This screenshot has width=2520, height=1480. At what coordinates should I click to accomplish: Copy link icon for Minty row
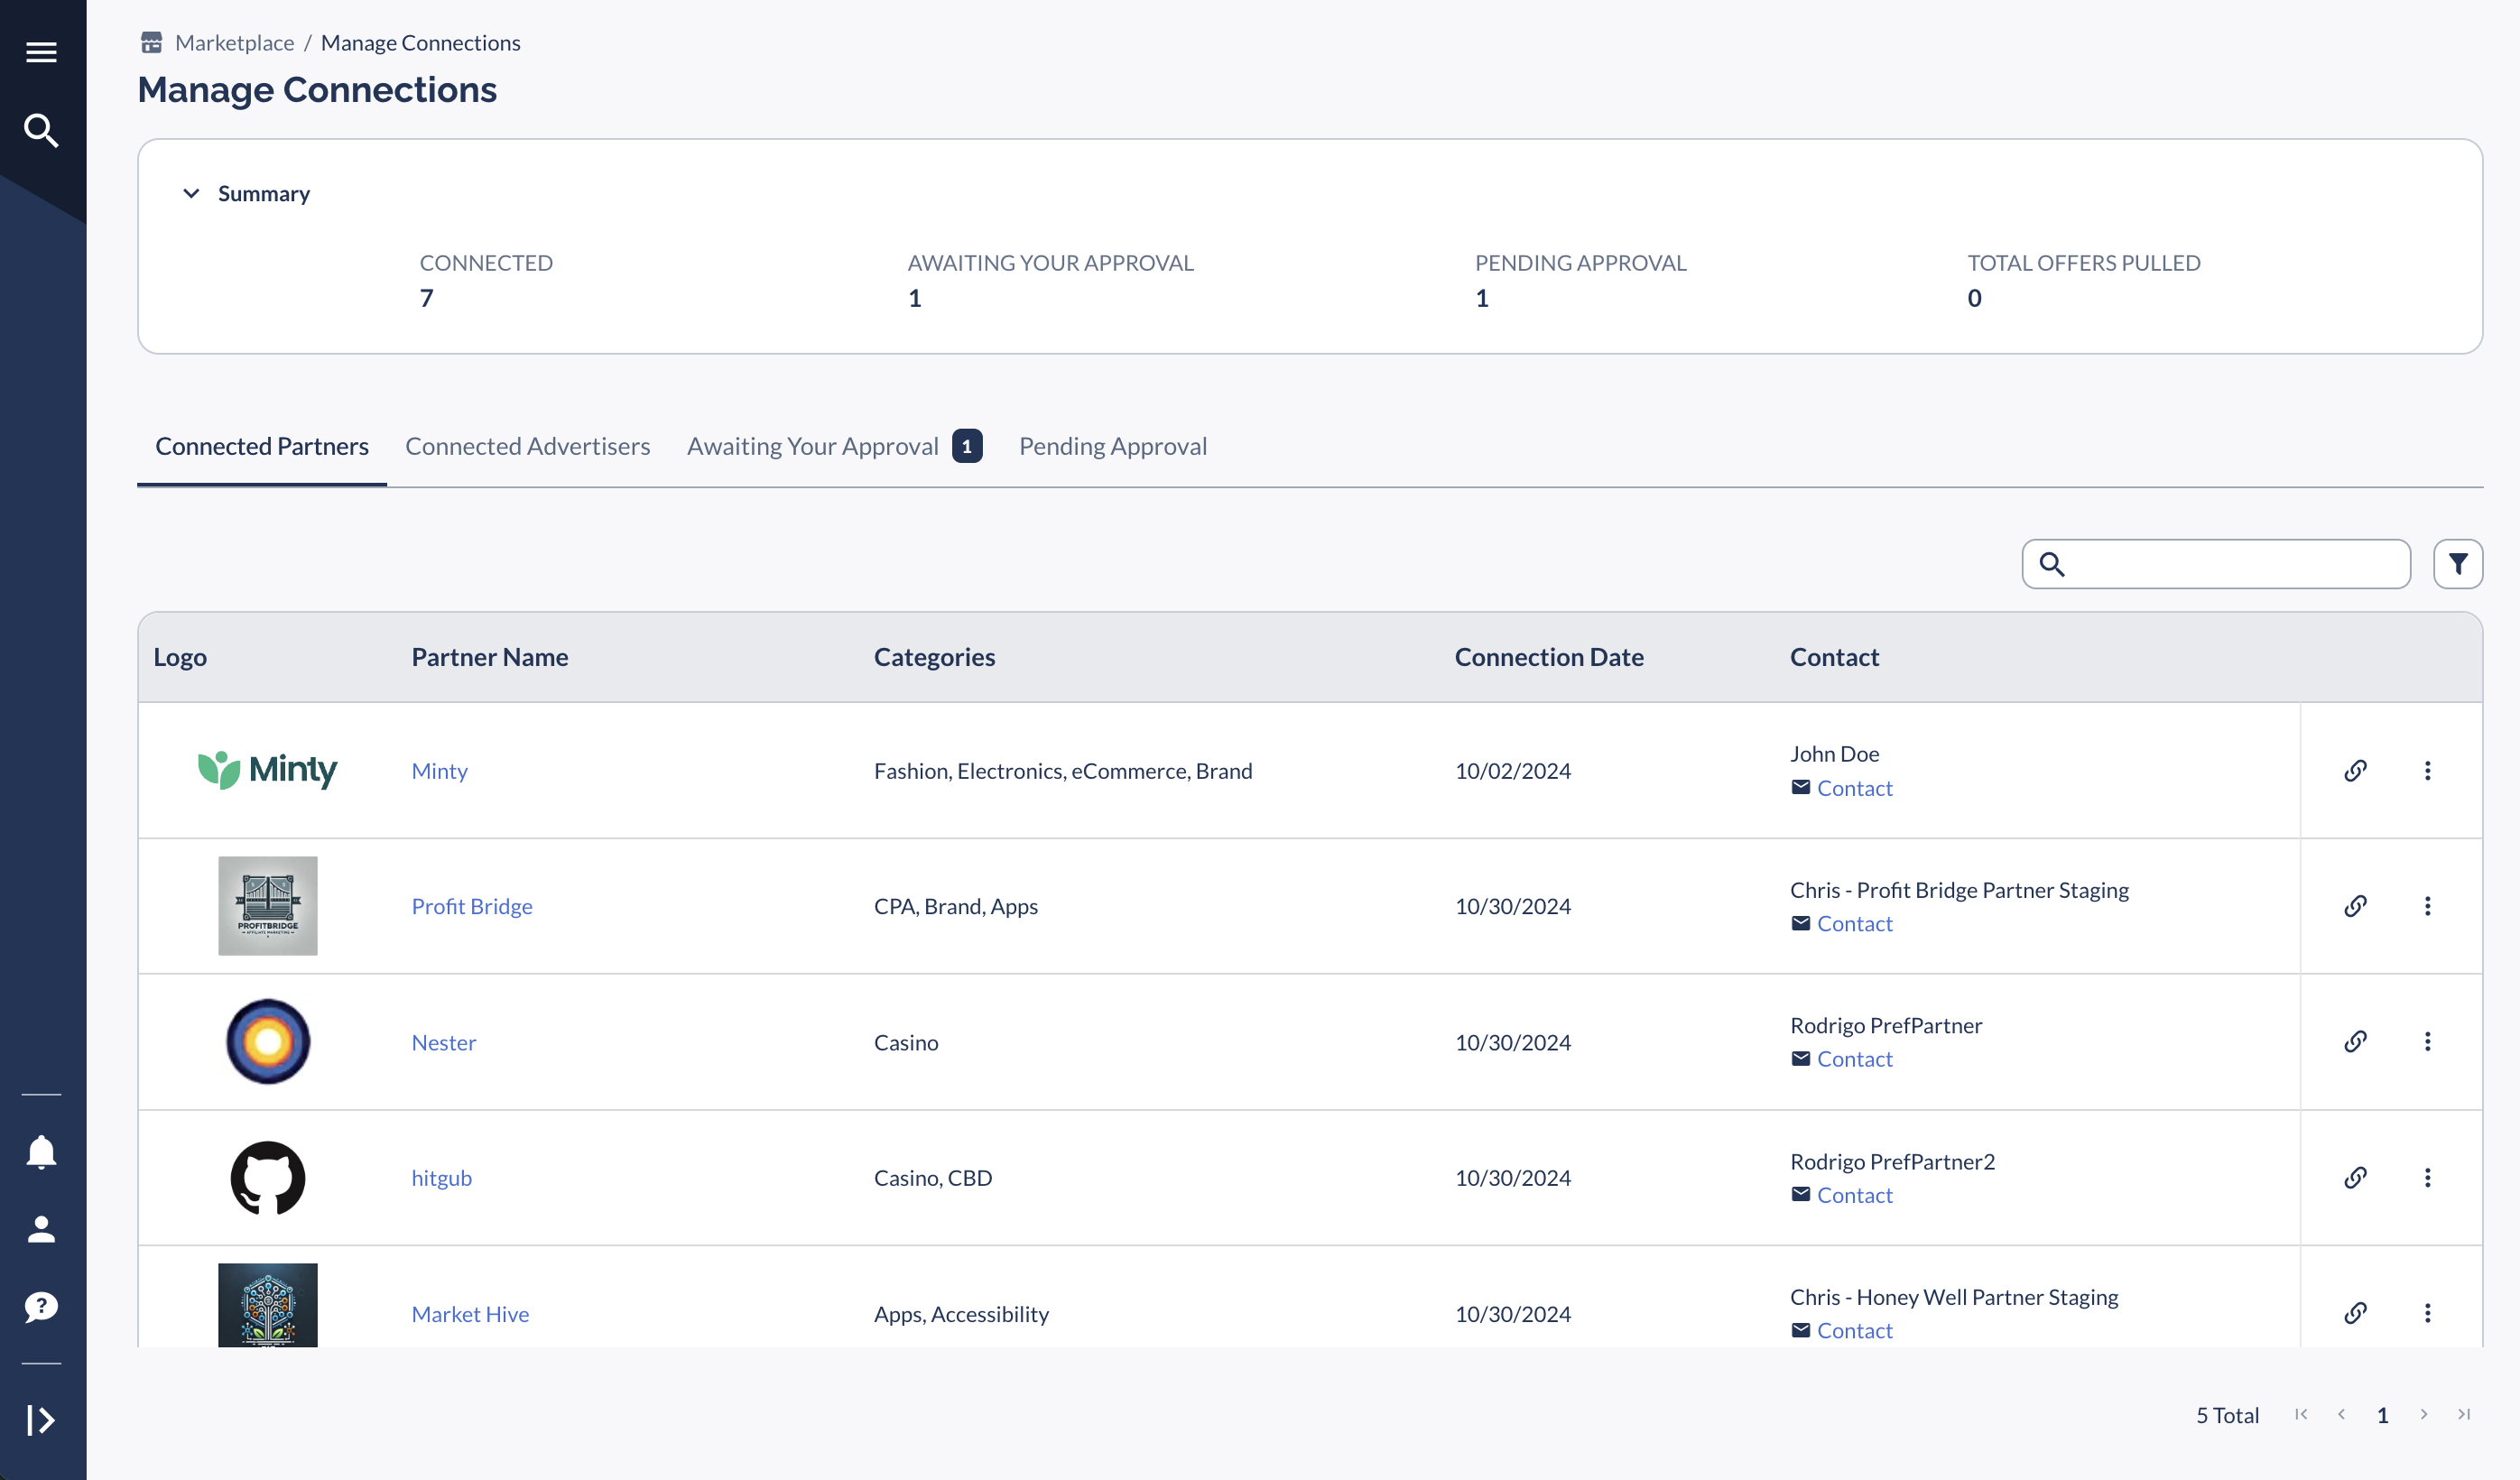(2355, 770)
